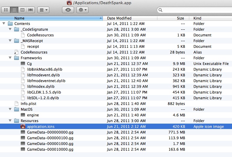Select the 'Cg' file name
Image resolution: width=232 pixels, height=157 pixels.
[x=29, y=64]
